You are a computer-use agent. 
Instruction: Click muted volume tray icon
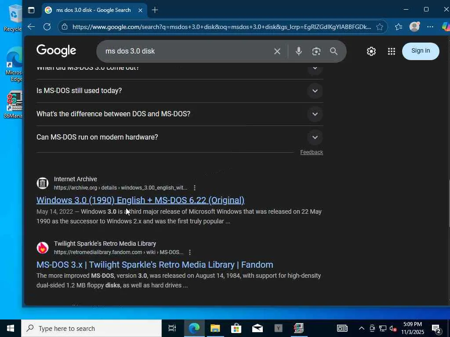click(x=393, y=328)
